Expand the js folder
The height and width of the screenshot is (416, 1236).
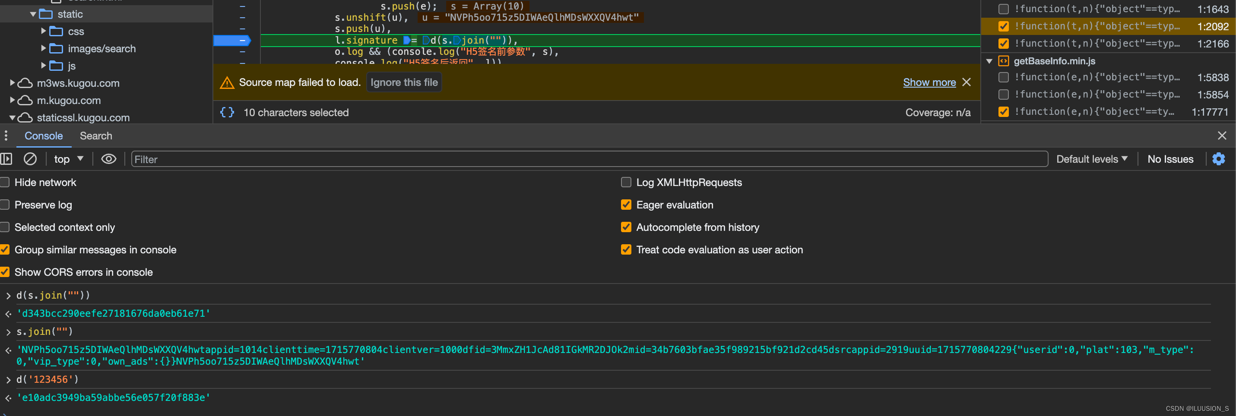43,66
